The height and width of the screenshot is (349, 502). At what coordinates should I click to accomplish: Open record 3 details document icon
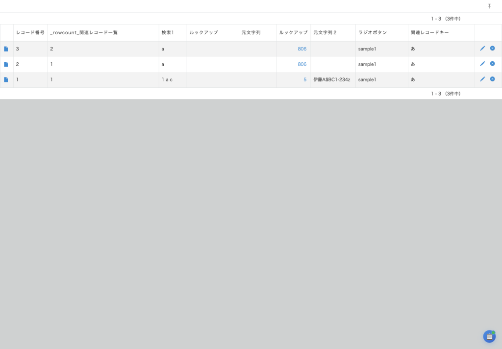point(6,49)
